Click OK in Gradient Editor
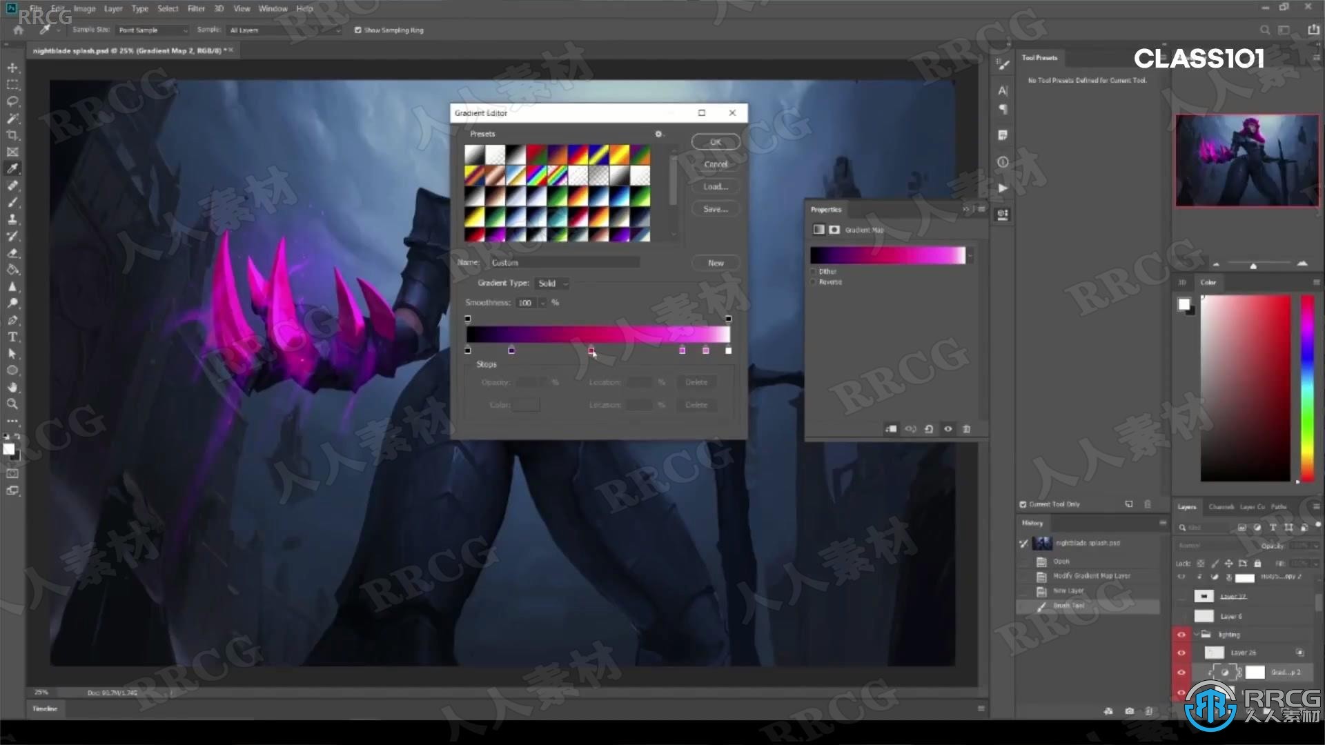The height and width of the screenshot is (745, 1325). click(716, 142)
